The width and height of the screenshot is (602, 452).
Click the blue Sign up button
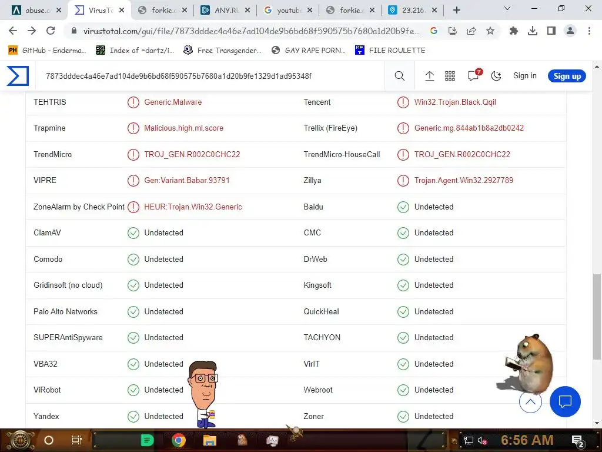pyautogui.click(x=566, y=76)
